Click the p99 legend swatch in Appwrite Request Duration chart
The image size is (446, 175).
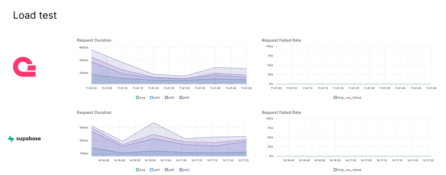180,98
